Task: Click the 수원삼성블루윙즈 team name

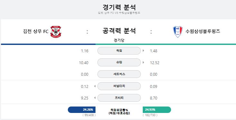Action: [x=203, y=31]
